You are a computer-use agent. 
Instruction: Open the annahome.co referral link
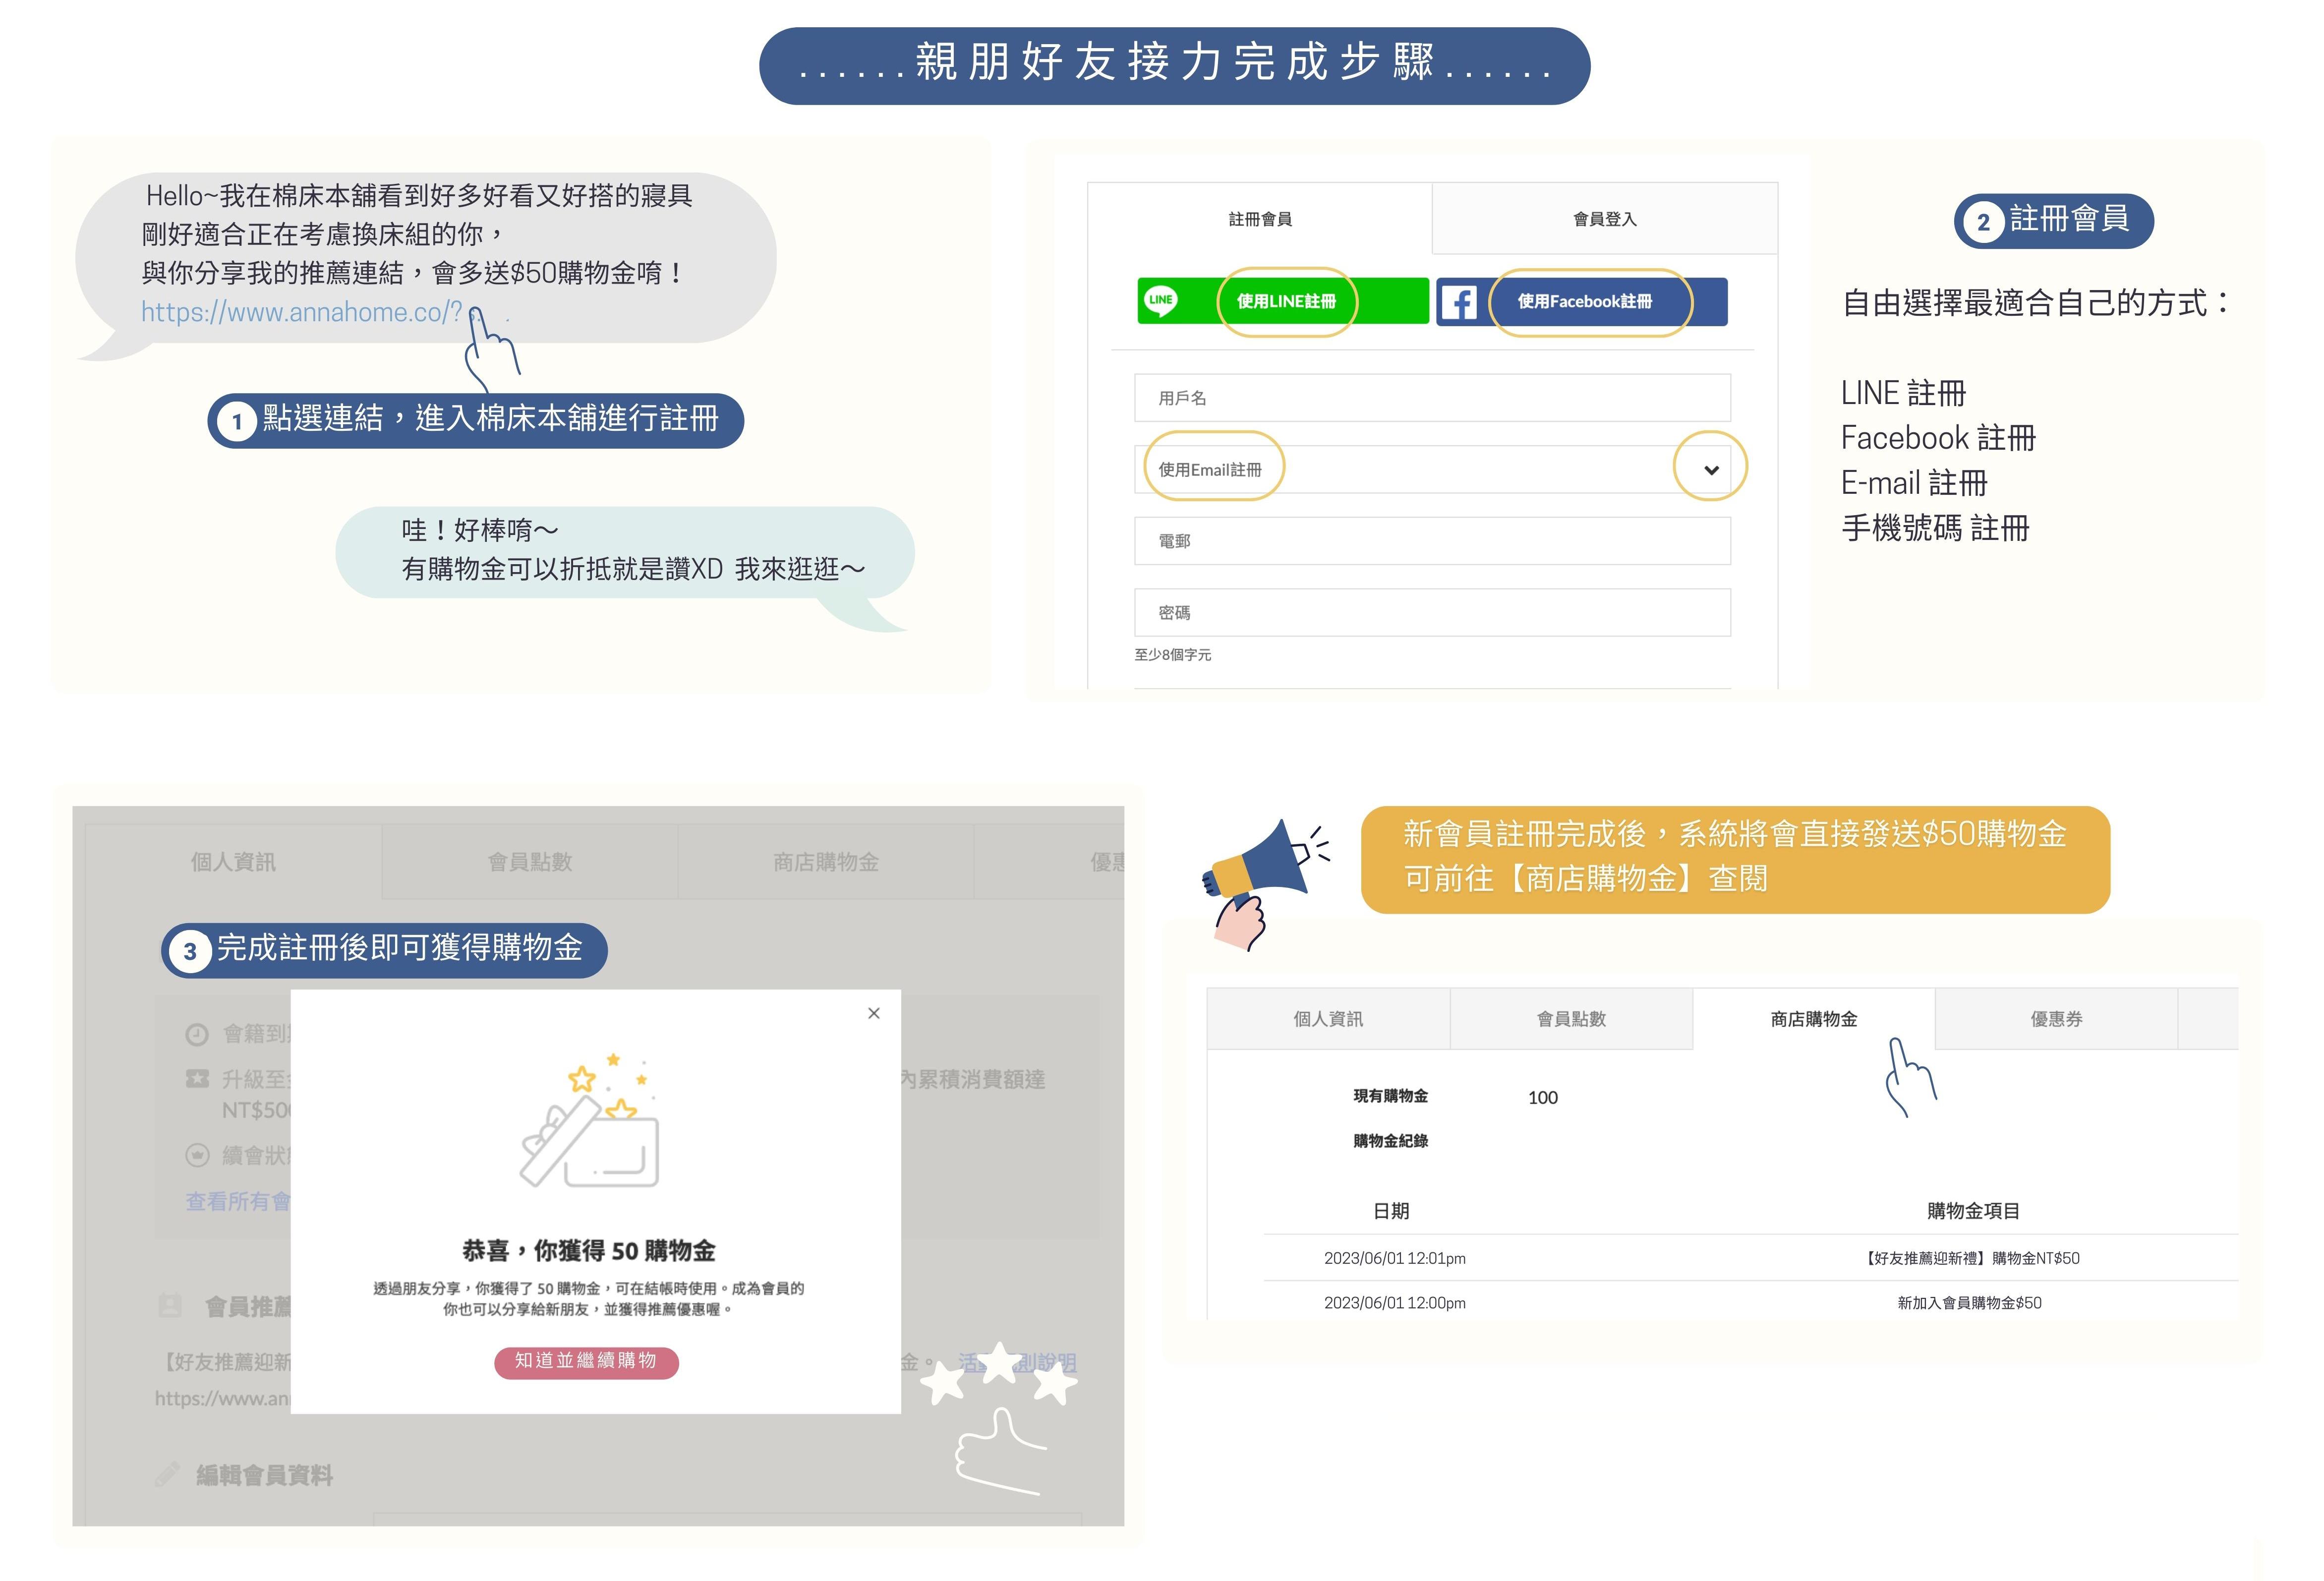(301, 312)
